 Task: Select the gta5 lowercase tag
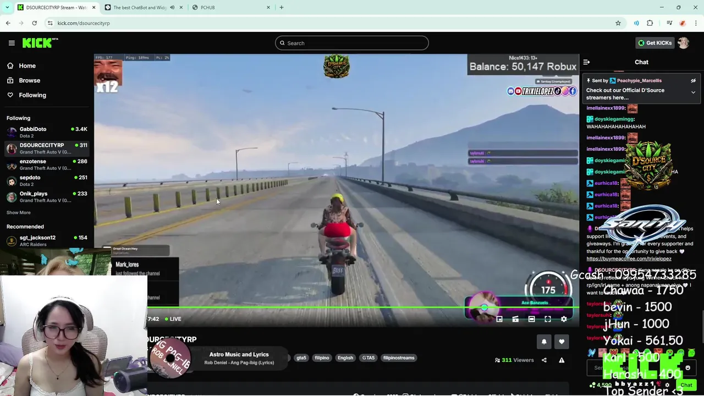[301, 358]
